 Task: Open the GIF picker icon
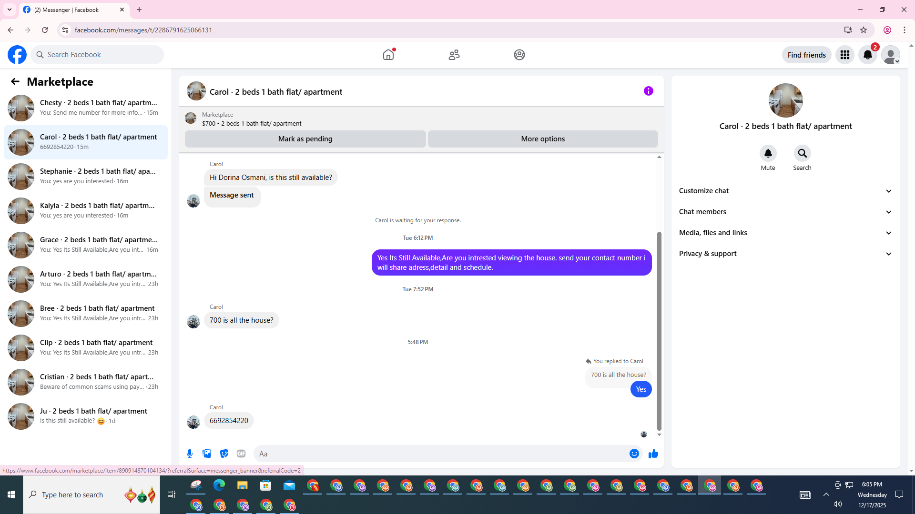pyautogui.click(x=241, y=454)
